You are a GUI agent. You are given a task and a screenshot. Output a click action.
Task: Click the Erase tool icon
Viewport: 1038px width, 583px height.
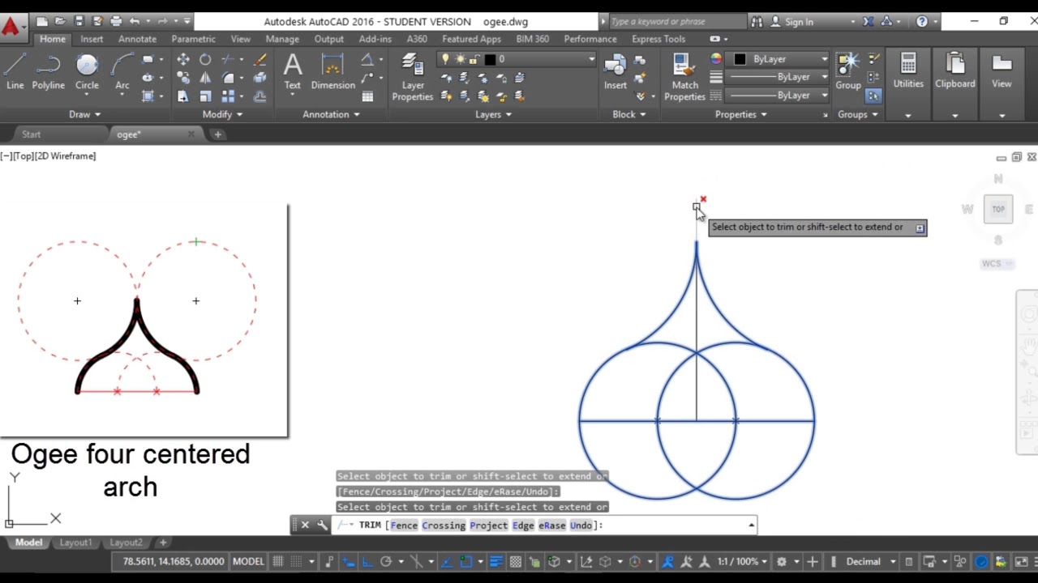pos(260,59)
